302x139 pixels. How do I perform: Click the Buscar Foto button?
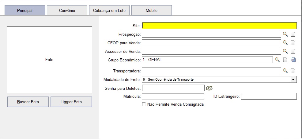tap(28, 102)
